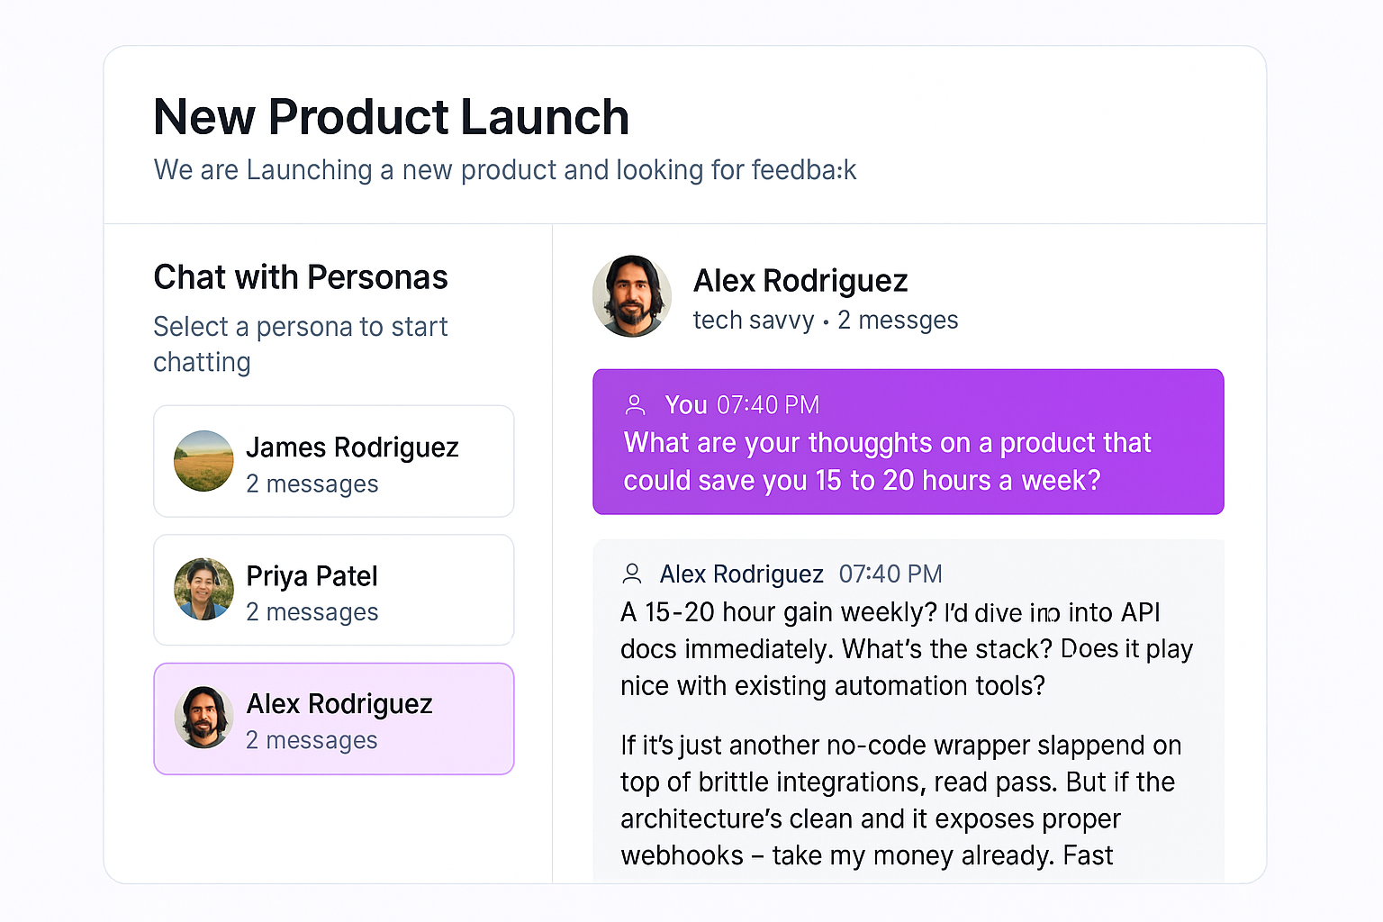This screenshot has width=1383, height=922.
Task: Select the Priya Patel persona to start chatting
Action: click(x=333, y=590)
